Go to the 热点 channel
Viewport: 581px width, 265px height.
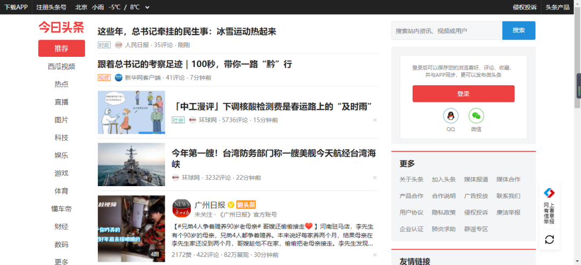coord(61,84)
